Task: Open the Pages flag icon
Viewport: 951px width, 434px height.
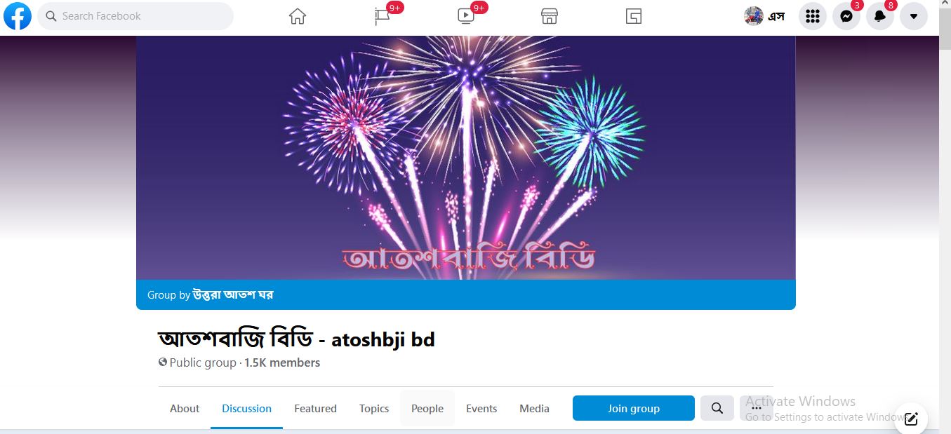Action: [382, 16]
